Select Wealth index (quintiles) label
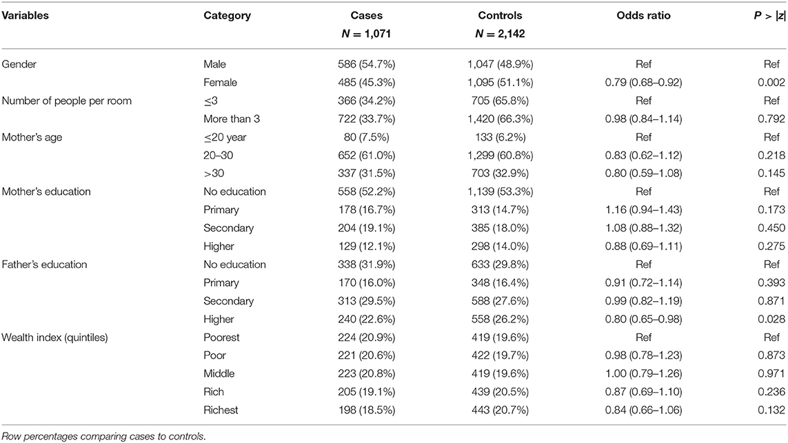Screen dimensions: 788x443 (54, 338)
